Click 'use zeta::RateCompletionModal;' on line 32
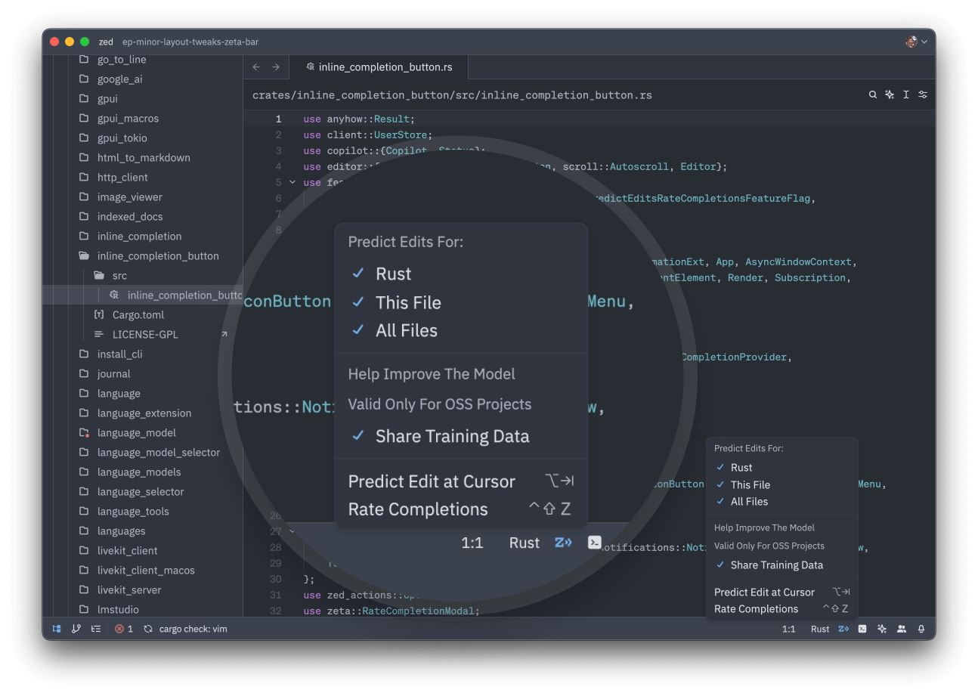The image size is (978, 696). [x=391, y=611]
